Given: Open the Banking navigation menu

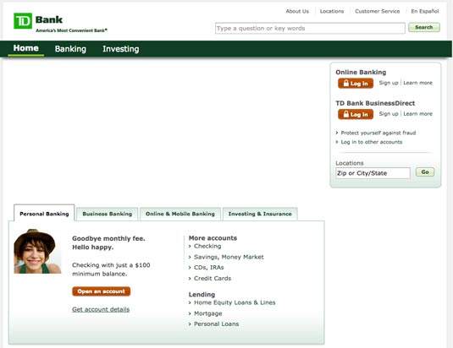Looking at the screenshot, I should coord(70,49).
